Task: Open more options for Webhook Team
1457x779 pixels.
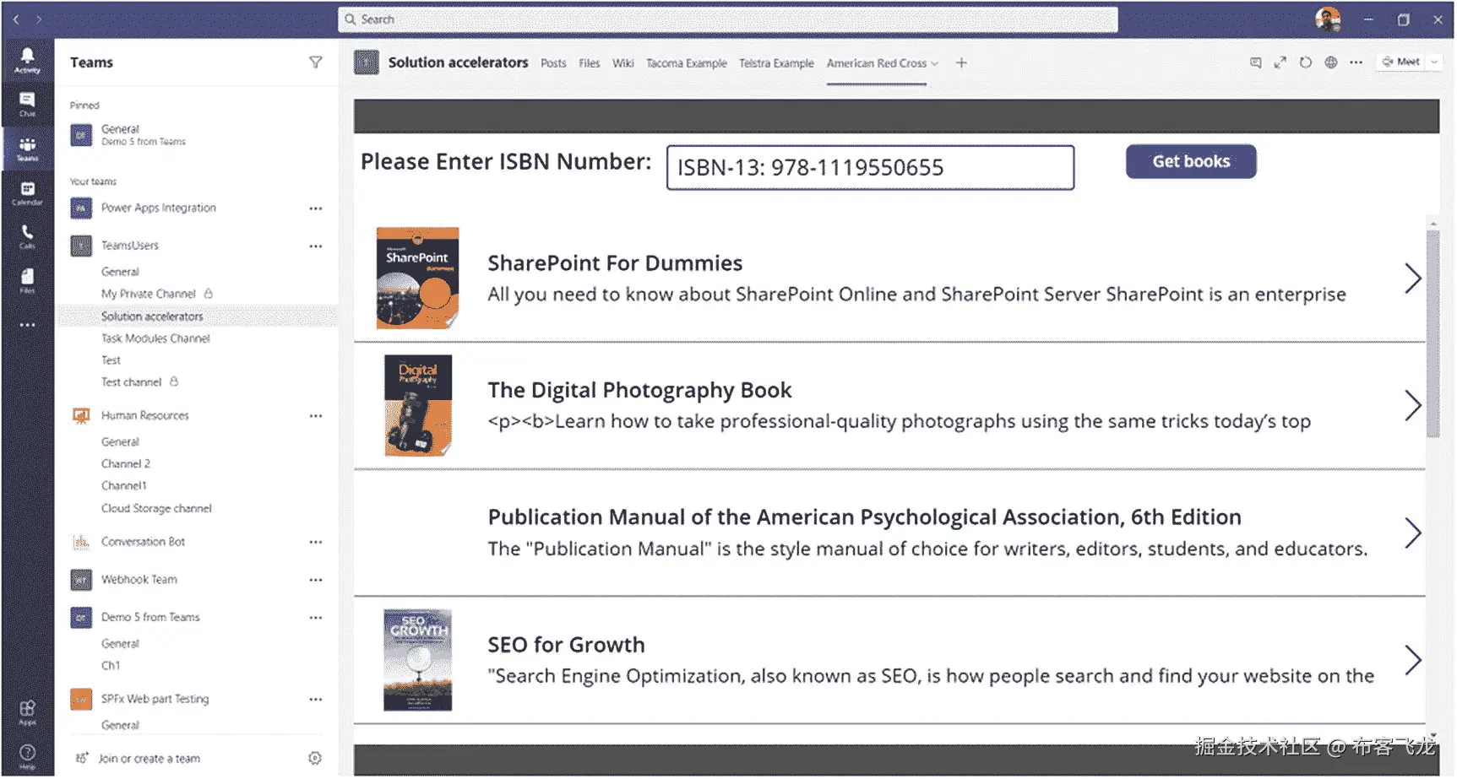Action: coord(316,581)
